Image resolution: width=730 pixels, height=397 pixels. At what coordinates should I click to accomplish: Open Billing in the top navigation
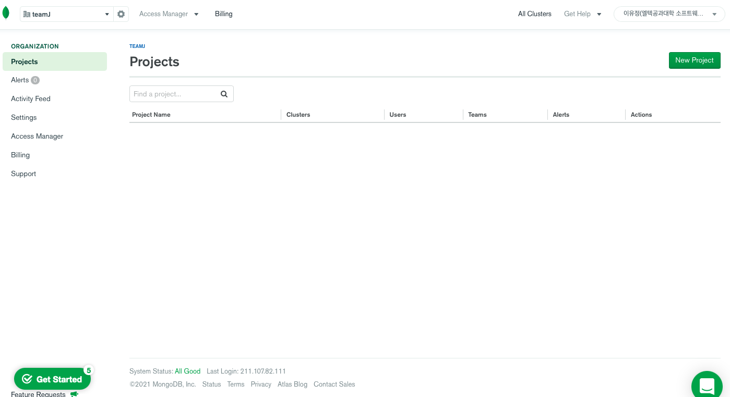(x=223, y=14)
